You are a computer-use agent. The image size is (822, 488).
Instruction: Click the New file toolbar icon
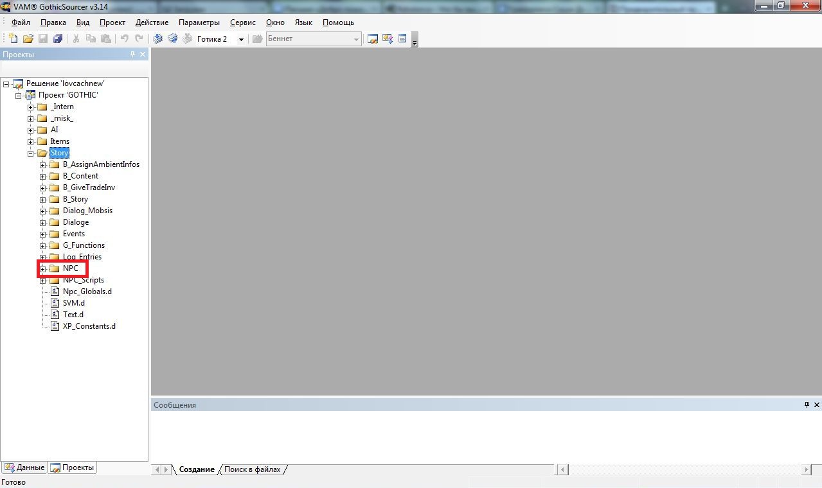point(13,39)
